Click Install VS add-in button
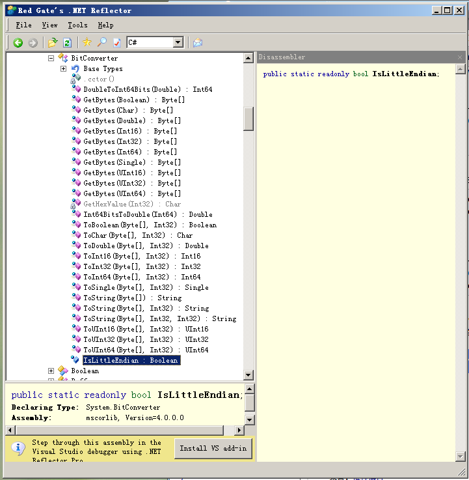The width and height of the screenshot is (469, 480). pos(213,449)
